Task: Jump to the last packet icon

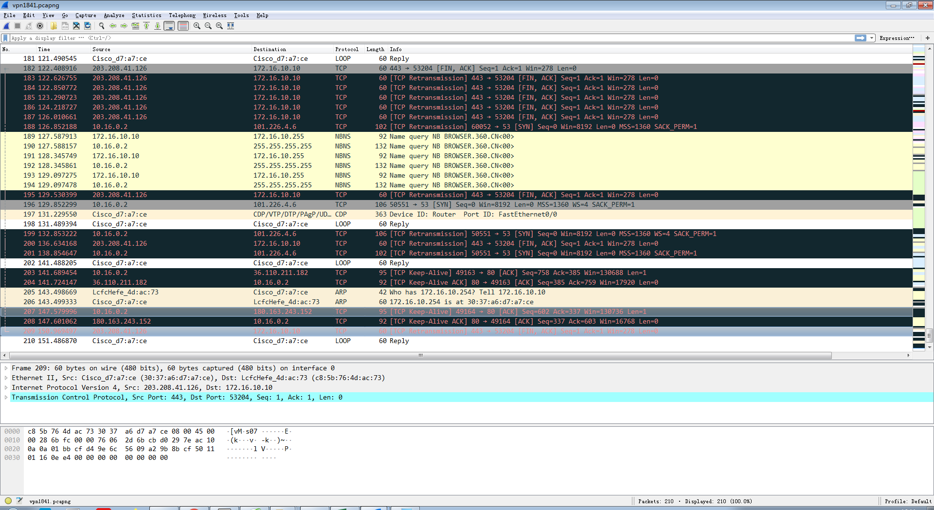Action: 158,26
